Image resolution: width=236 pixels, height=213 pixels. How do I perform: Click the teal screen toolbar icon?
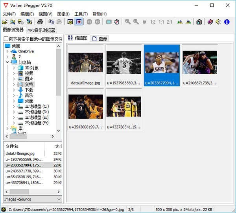pos(109,22)
